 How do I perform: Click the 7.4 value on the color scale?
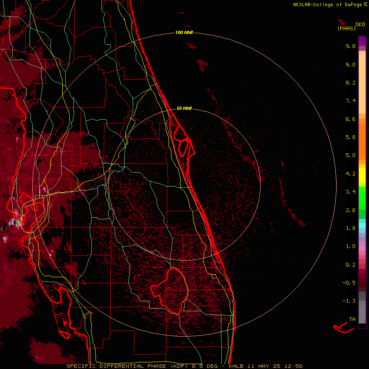pos(351,101)
